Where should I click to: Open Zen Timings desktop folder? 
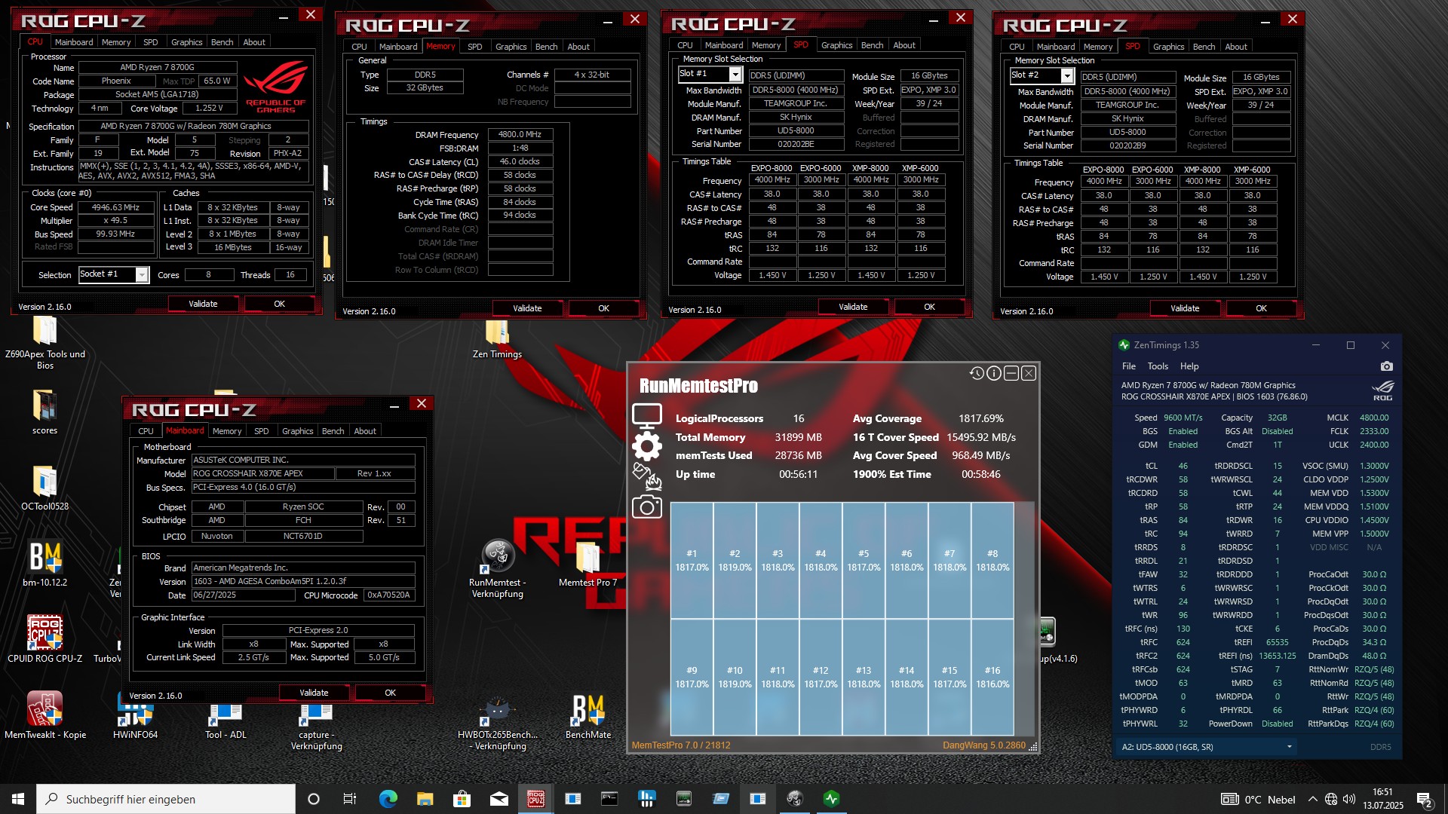[x=497, y=339]
